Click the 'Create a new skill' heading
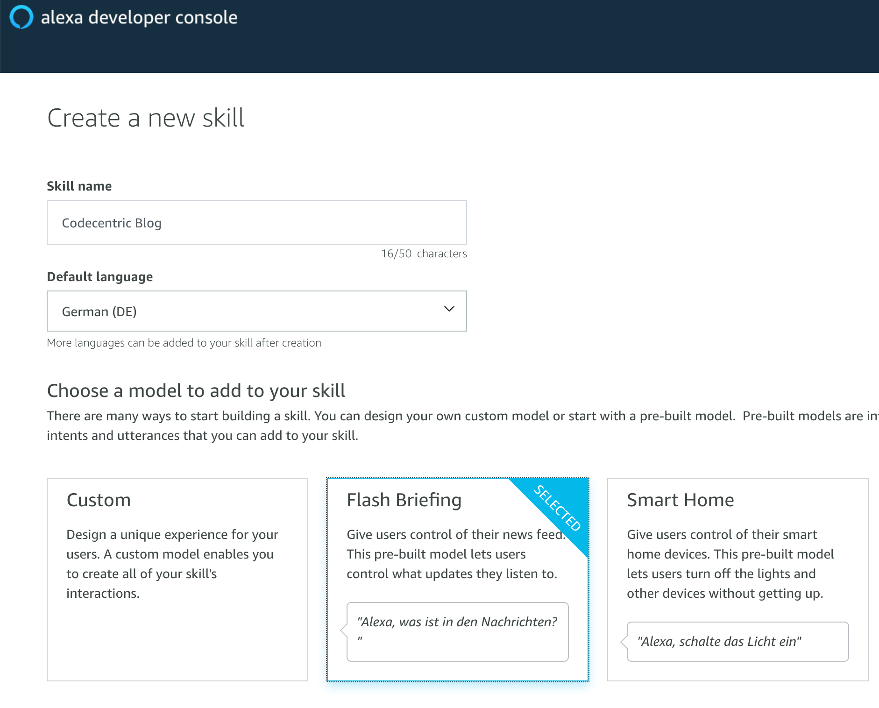879x708 pixels. tap(146, 118)
